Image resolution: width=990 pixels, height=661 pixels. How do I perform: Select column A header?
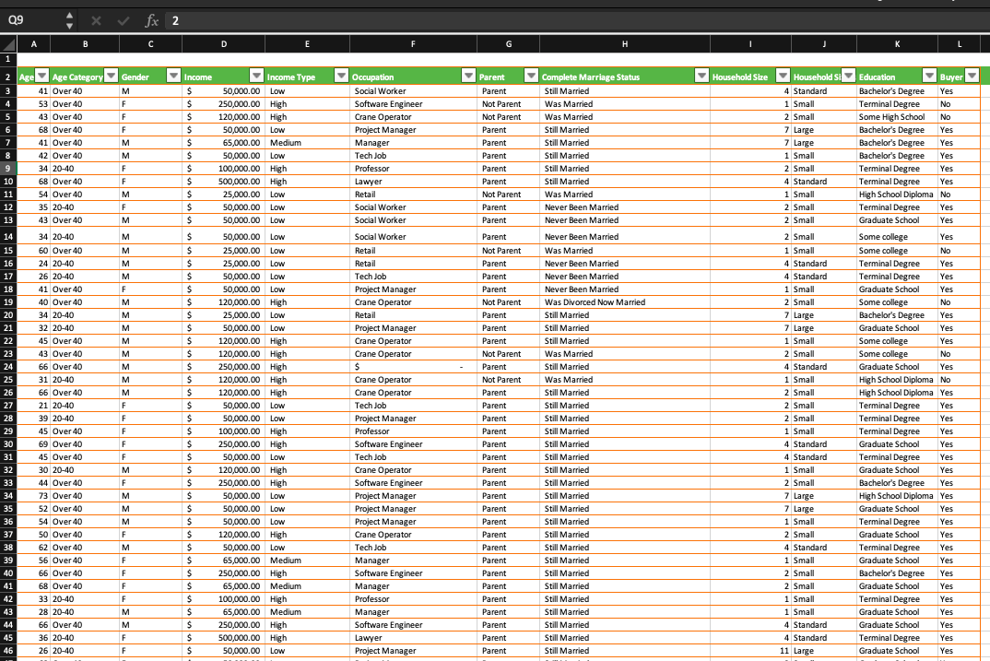click(33, 44)
